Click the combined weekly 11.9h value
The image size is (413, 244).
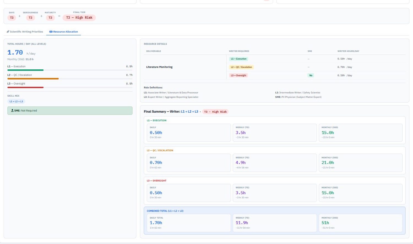click(242, 223)
